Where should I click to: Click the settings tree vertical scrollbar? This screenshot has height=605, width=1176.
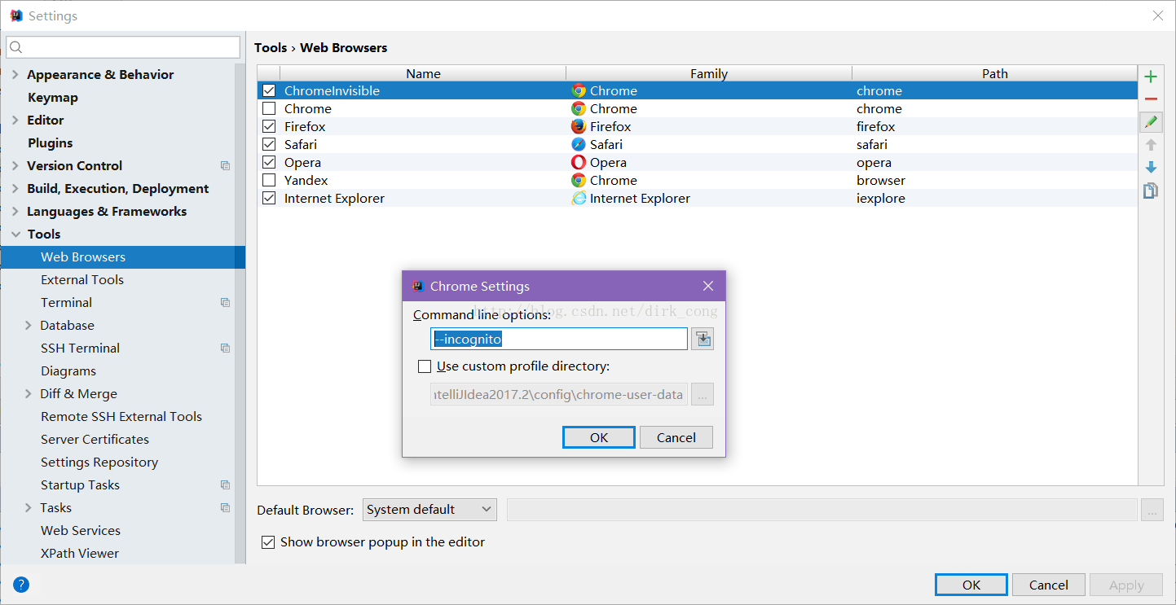pyautogui.click(x=240, y=313)
